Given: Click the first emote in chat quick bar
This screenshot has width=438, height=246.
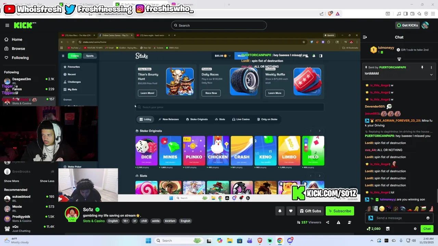Looking at the screenshot, I should coord(369,209).
